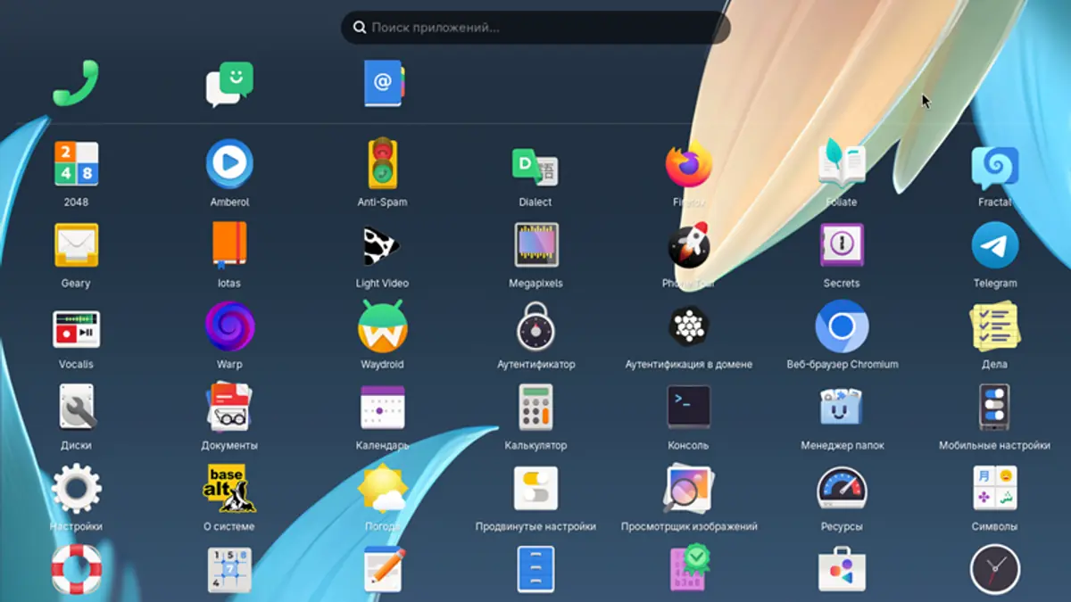Open the Консоль terminal
1071x602 pixels.
tap(688, 408)
